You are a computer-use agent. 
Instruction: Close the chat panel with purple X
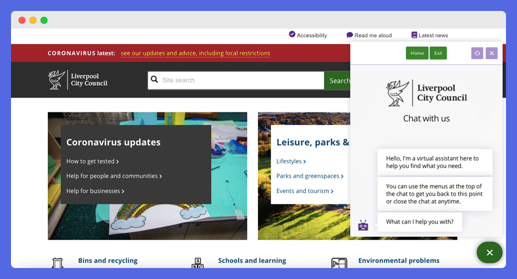point(492,53)
